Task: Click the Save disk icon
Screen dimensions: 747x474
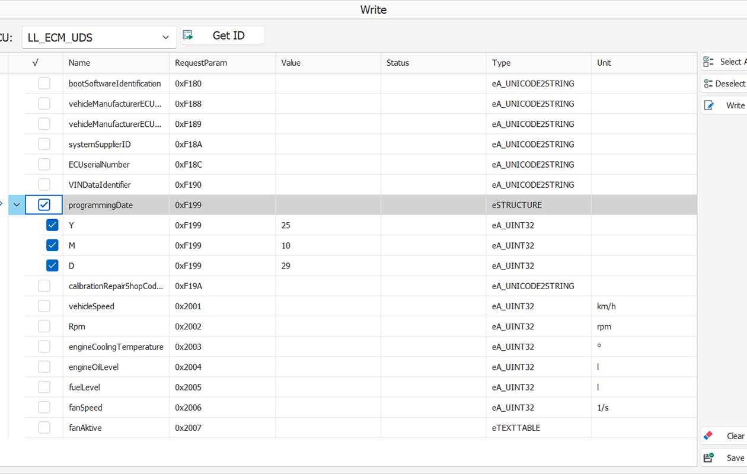Action: pos(708,457)
